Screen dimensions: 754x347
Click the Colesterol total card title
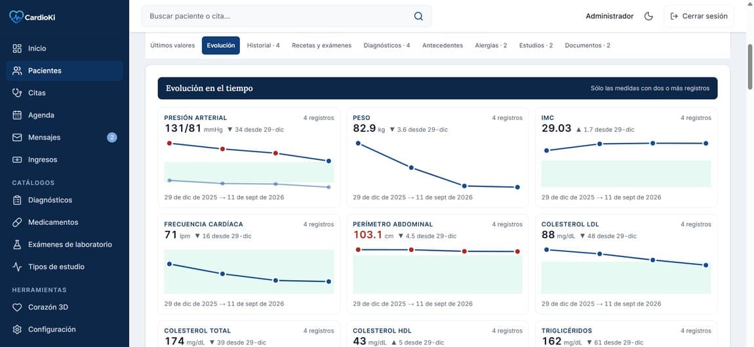coord(197,331)
